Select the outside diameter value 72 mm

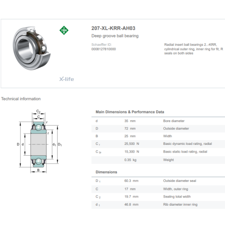(x=130, y=129)
